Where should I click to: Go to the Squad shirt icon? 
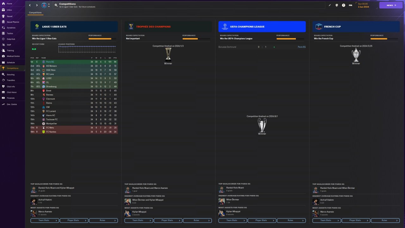click(x=3, y=16)
